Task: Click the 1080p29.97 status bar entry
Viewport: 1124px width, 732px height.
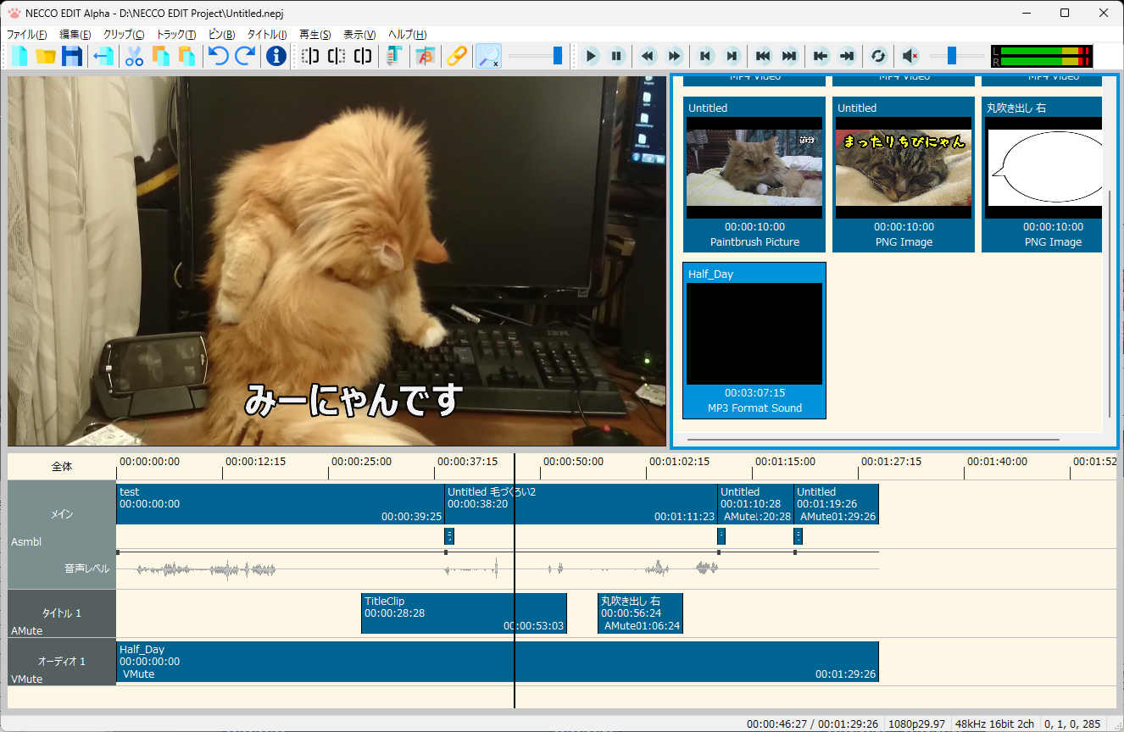Action: [916, 724]
